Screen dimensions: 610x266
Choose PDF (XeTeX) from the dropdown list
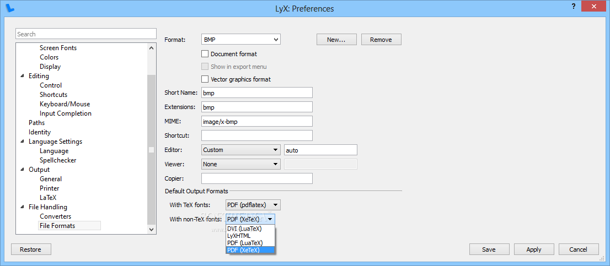pos(250,250)
